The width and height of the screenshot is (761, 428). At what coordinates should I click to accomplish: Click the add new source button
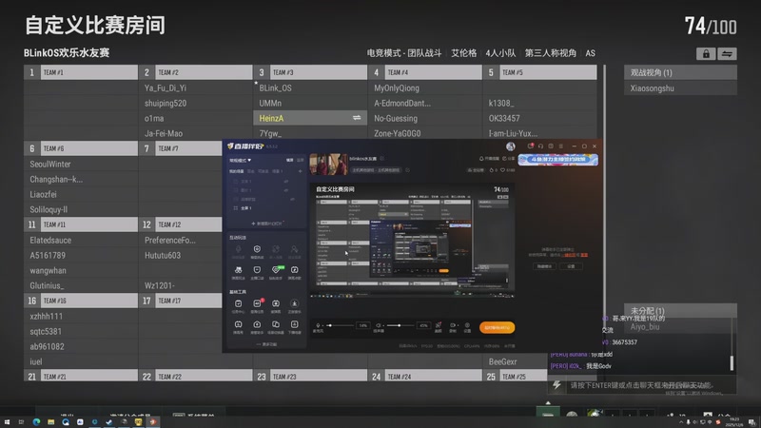pos(266,224)
